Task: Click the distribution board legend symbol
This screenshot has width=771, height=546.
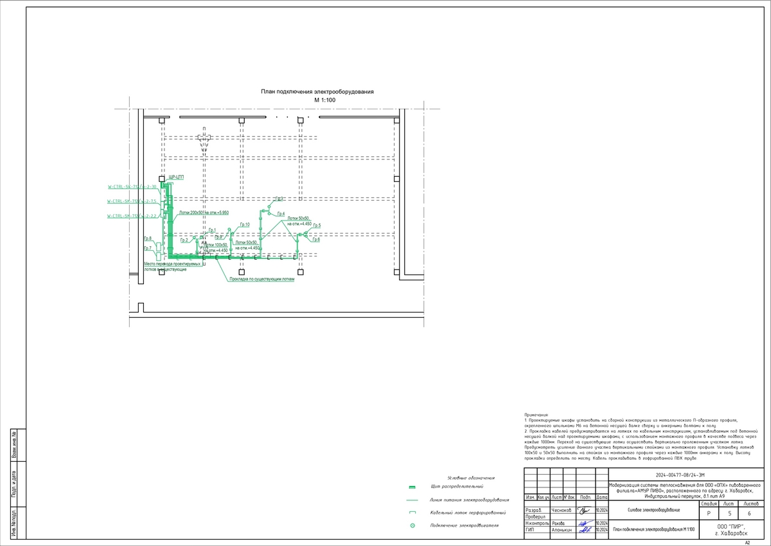Action: (x=412, y=487)
